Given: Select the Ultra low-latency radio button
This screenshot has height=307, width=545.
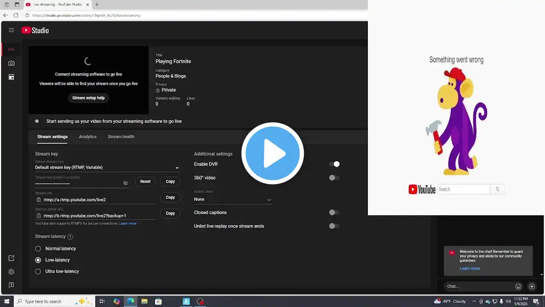Looking at the screenshot, I should pyautogui.click(x=38, y=271).
